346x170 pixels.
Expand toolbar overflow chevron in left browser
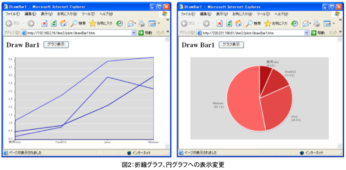point(168,20)
